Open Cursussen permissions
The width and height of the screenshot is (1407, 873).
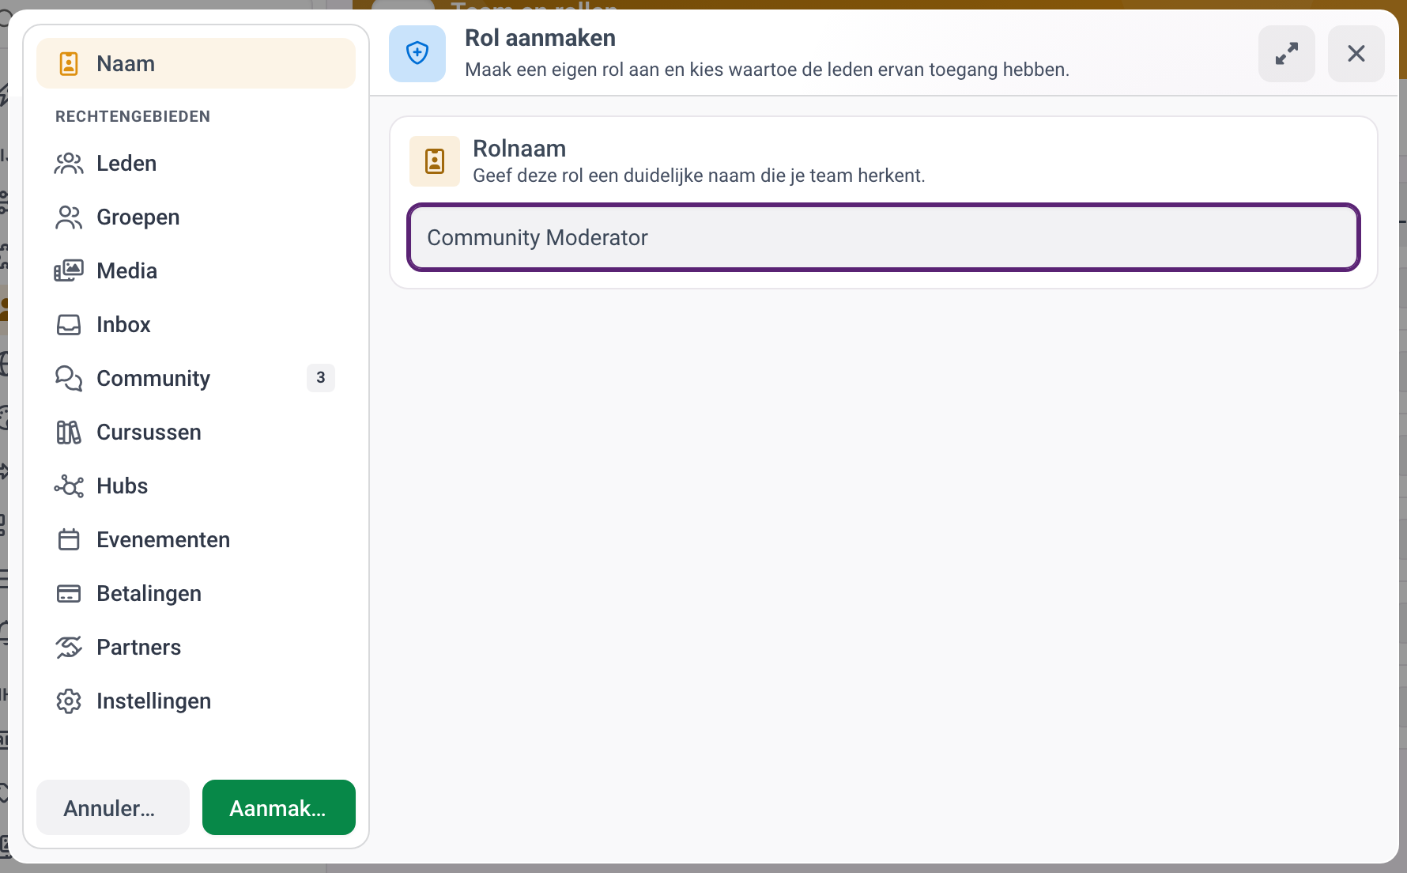[x=196, y=432]
